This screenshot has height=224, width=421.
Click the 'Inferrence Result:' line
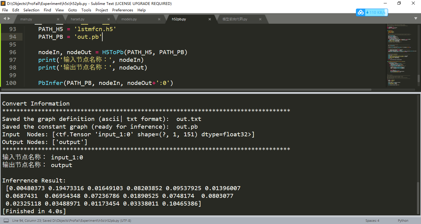[34, 181]
